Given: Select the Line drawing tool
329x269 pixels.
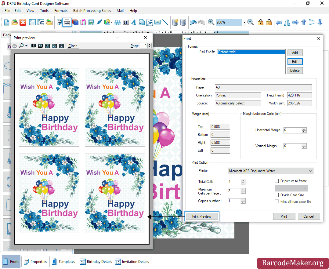Looking at the screenshot, I should point(165,22).
